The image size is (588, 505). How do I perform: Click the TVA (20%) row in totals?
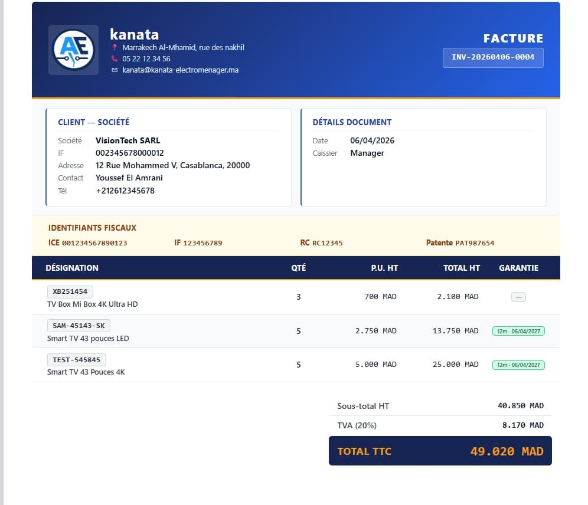click(x=440, y=425)
